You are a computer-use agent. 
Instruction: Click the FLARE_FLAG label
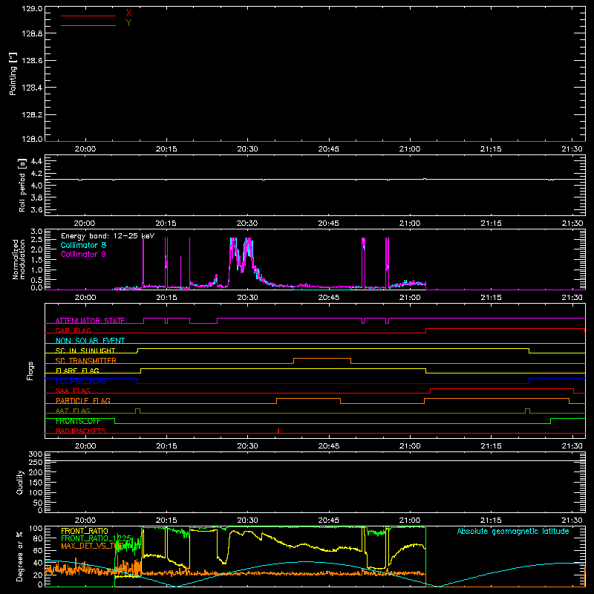[77, 371]
